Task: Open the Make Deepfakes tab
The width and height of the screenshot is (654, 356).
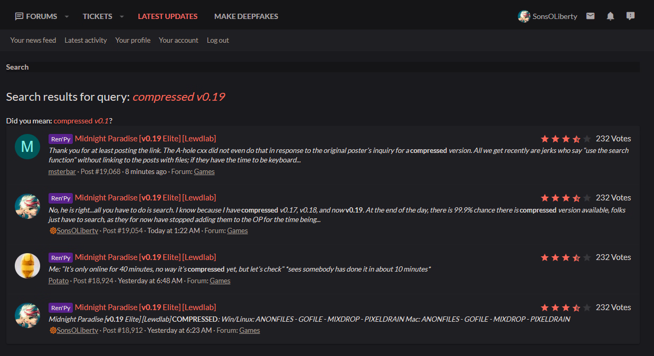Action: click(246, 16)
